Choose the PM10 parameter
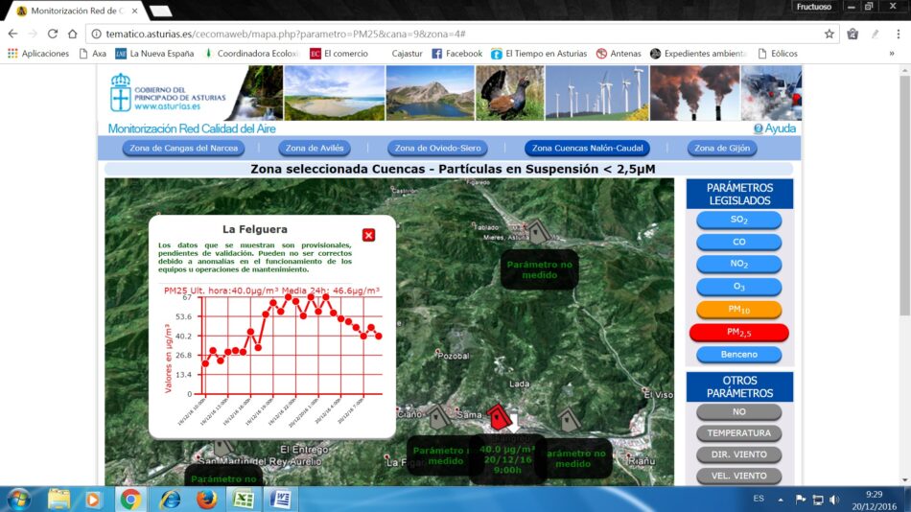 (738, 309)
